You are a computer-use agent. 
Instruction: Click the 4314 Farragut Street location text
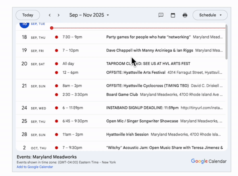[195, 72]
